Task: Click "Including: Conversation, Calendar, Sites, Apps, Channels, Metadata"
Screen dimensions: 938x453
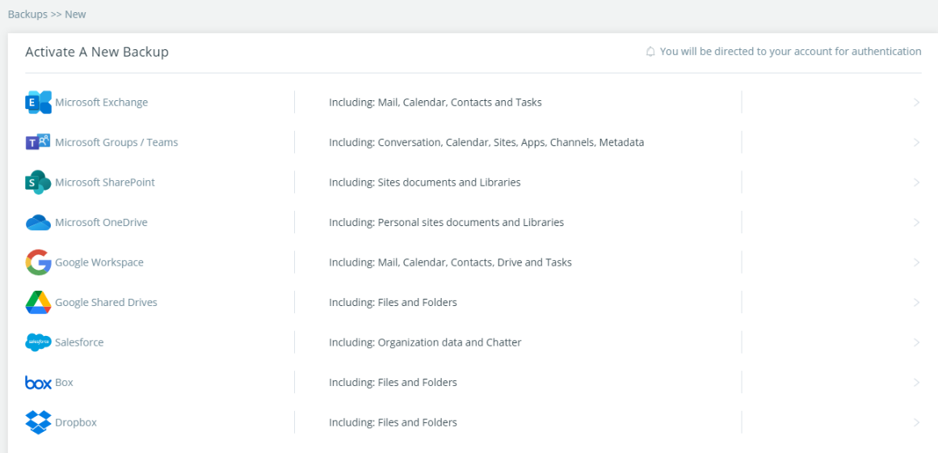Action: [486, 142]
